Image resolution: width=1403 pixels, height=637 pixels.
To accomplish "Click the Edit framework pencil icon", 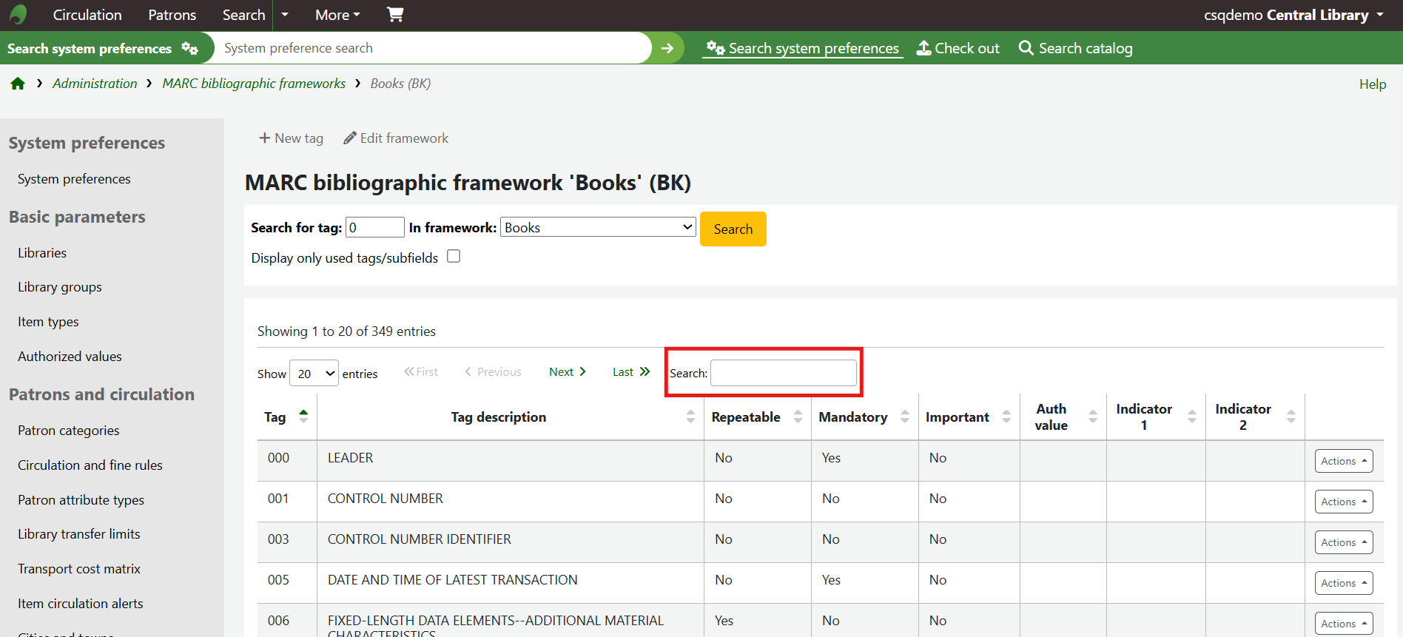I will coord(350,138).
